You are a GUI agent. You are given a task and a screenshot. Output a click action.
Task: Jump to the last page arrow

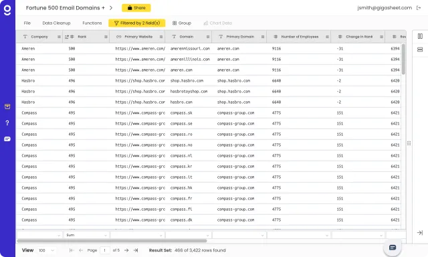coord(136,250)
